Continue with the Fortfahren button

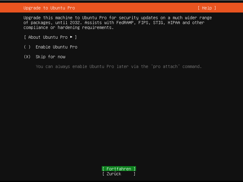click(x=119, y=169)
